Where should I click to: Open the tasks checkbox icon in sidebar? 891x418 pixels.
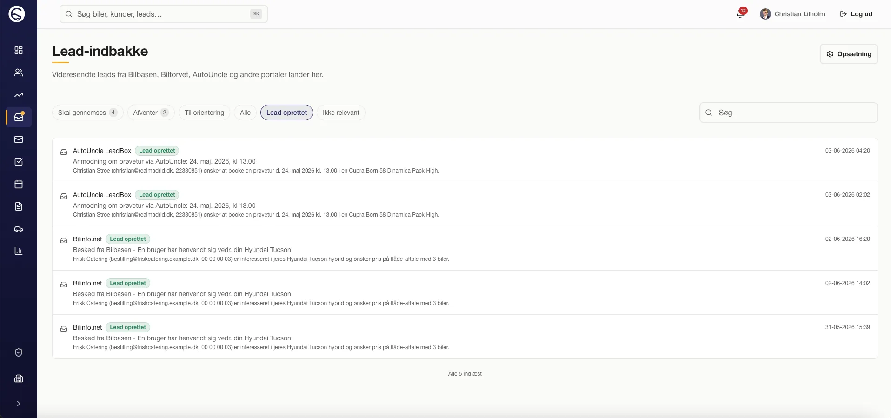(19, 162)
